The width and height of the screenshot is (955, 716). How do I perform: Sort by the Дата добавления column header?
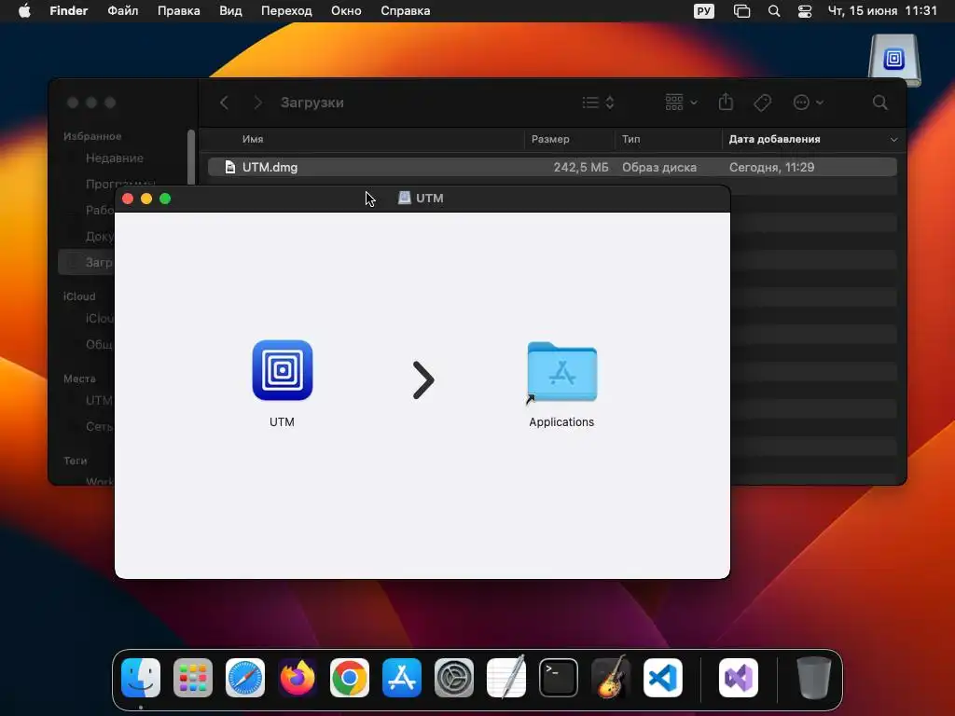[x=775, y=140]
